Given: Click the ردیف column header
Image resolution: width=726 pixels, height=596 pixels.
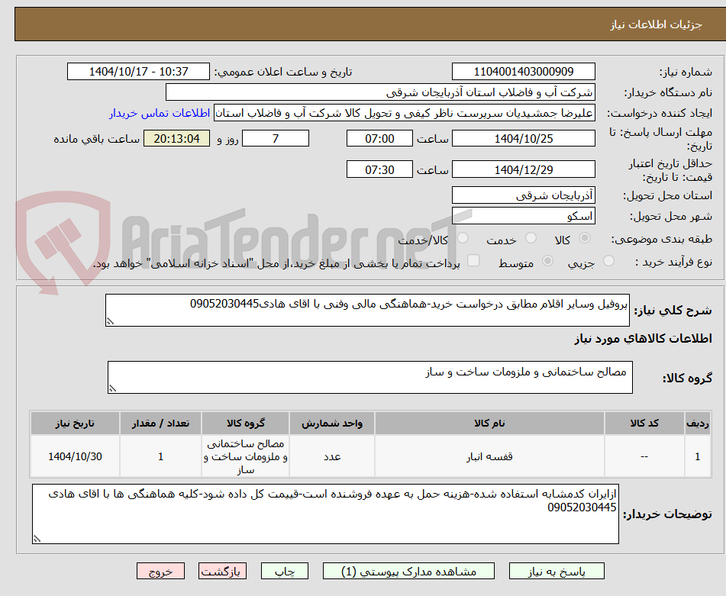Looking at the screenshot, I should pos(697,424).
